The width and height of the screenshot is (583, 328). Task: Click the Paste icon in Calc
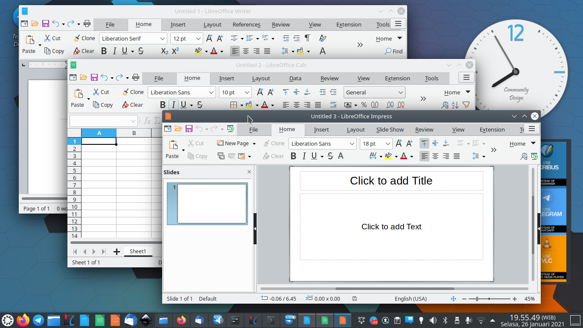tap(79, 94)
